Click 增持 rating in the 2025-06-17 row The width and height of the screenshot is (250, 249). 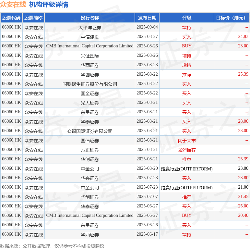click(x=187, y=235)
